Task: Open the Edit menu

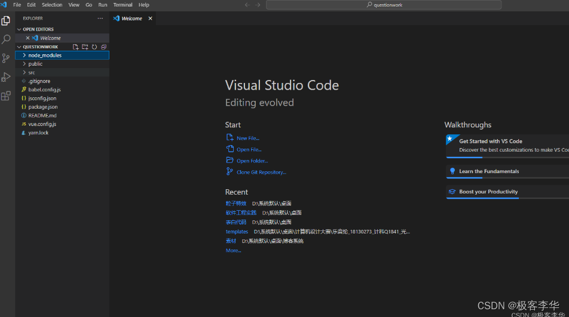Action: point(31,5)
